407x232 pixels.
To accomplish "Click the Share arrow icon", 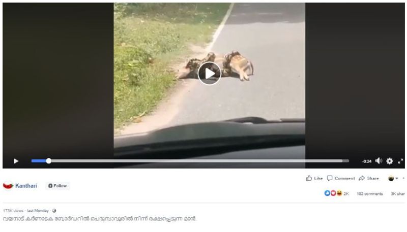I will pyautogui.click(x=362, y=178).
